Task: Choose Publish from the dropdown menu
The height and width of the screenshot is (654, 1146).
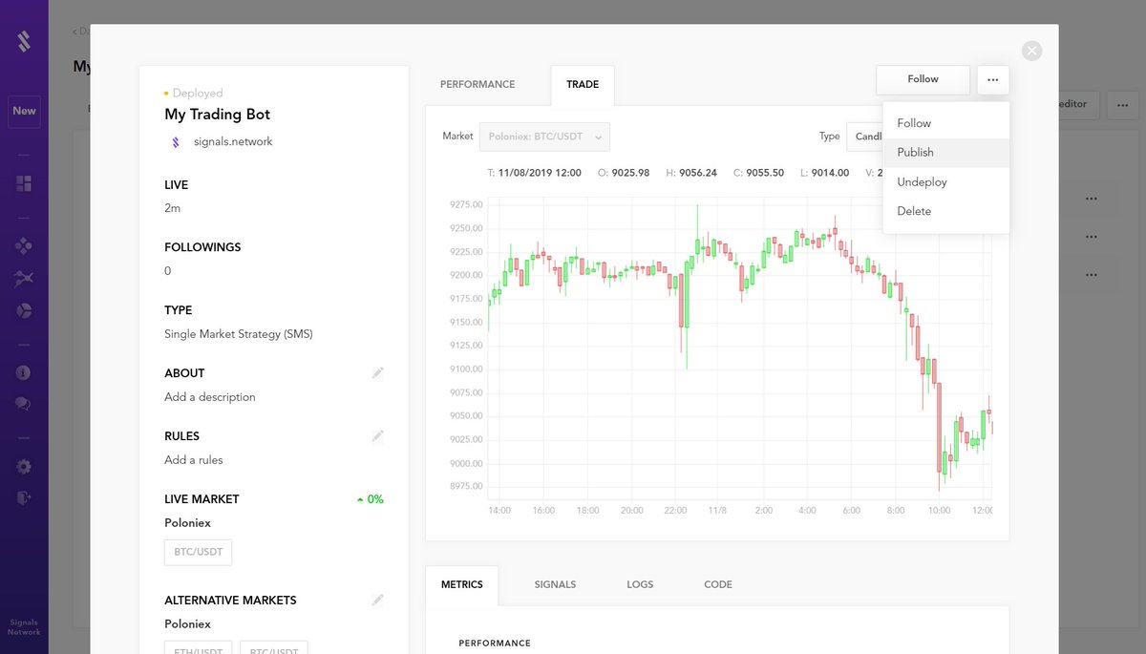Action: tap(946, 153)
